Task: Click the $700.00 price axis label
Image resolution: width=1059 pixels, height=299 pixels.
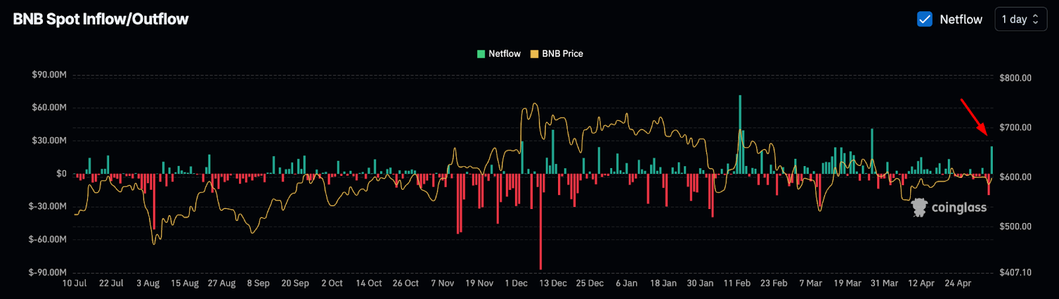Action: pyautogui.click(x=1015, y=128)
